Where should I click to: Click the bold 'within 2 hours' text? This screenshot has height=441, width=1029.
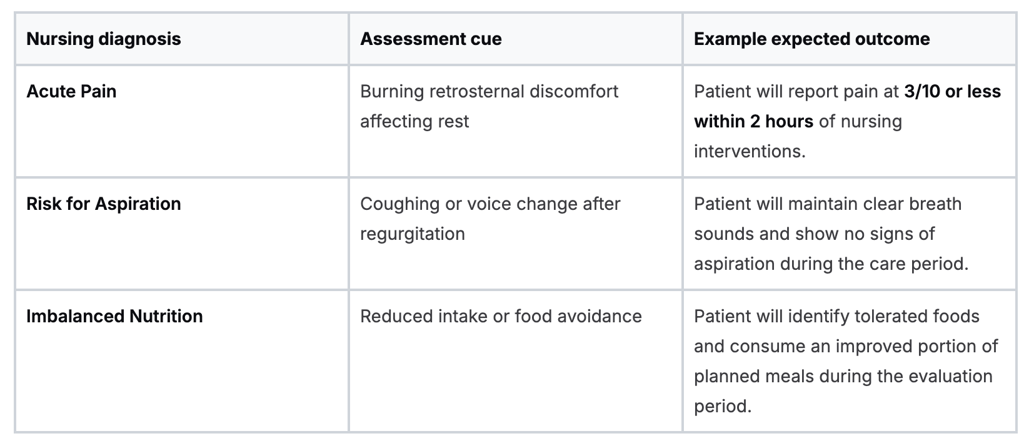[753, 121]
